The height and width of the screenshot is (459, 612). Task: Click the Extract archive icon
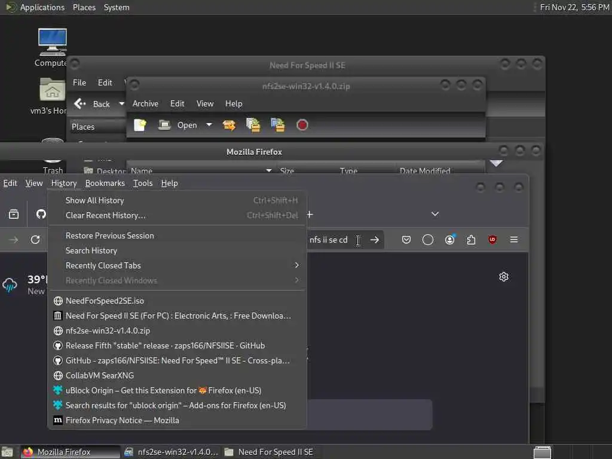point(229,125)
